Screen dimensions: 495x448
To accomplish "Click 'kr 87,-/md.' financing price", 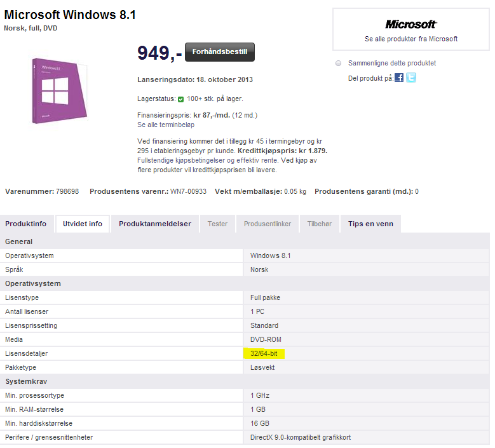I will 212,115.
